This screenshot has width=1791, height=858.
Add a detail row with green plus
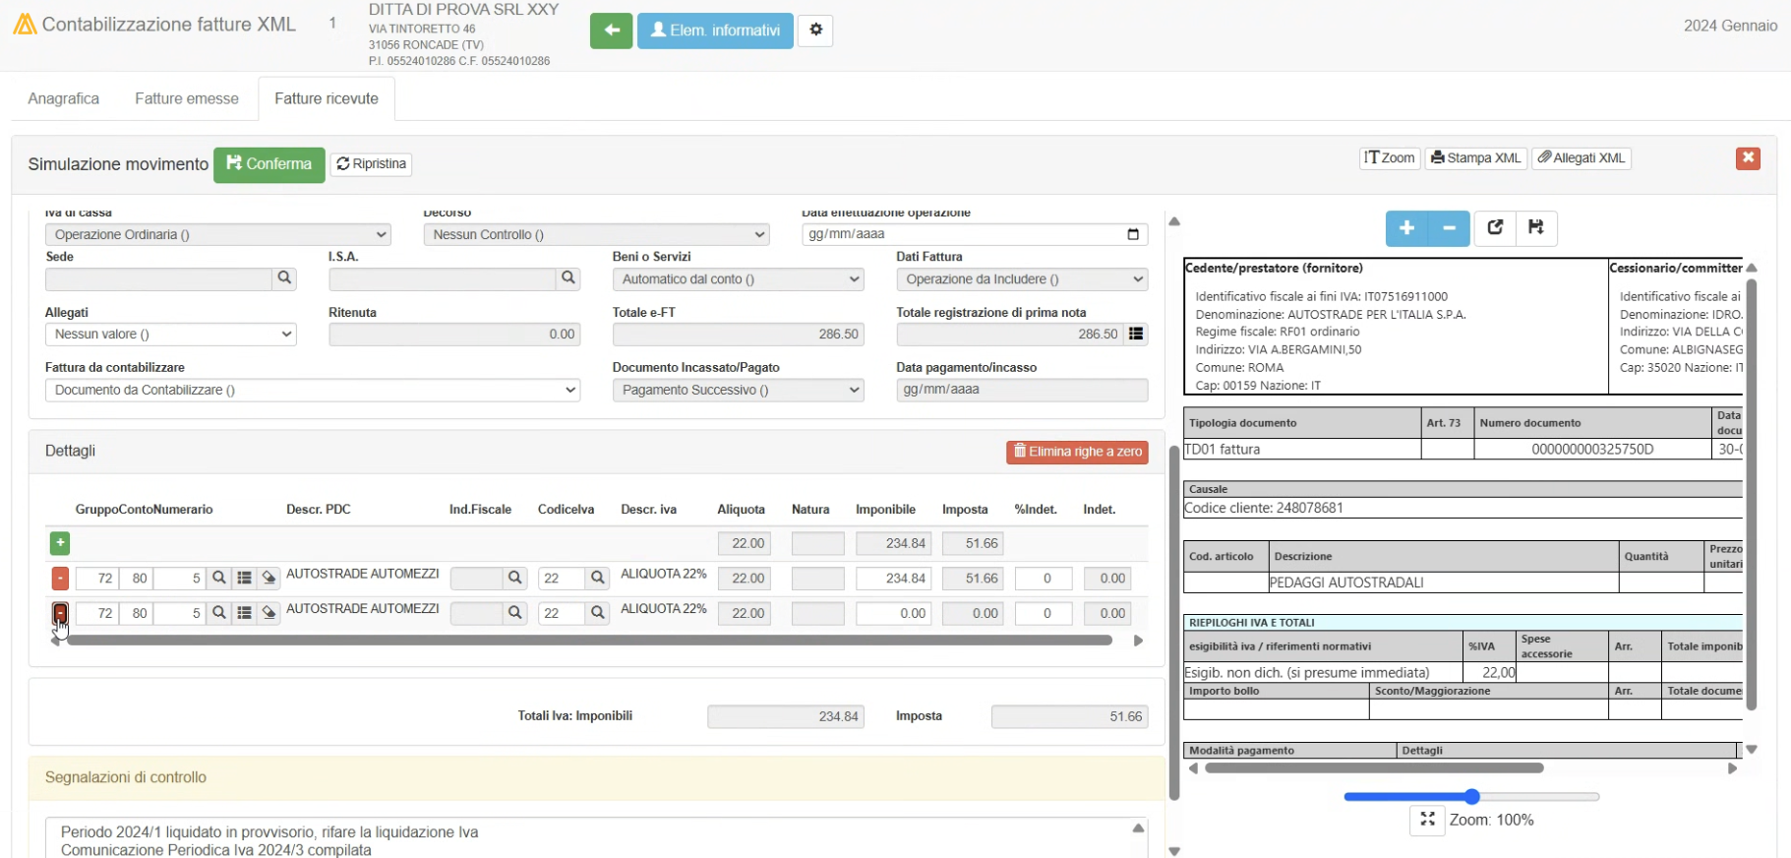tap(60, 543)
